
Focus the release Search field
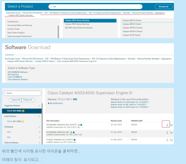pyautogui.click(x=22, y=93)
